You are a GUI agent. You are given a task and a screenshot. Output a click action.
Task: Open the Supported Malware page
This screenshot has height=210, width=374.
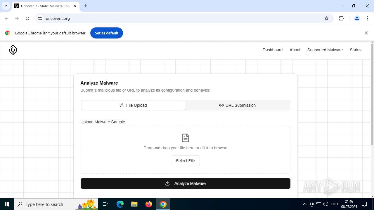click(325, 50)
